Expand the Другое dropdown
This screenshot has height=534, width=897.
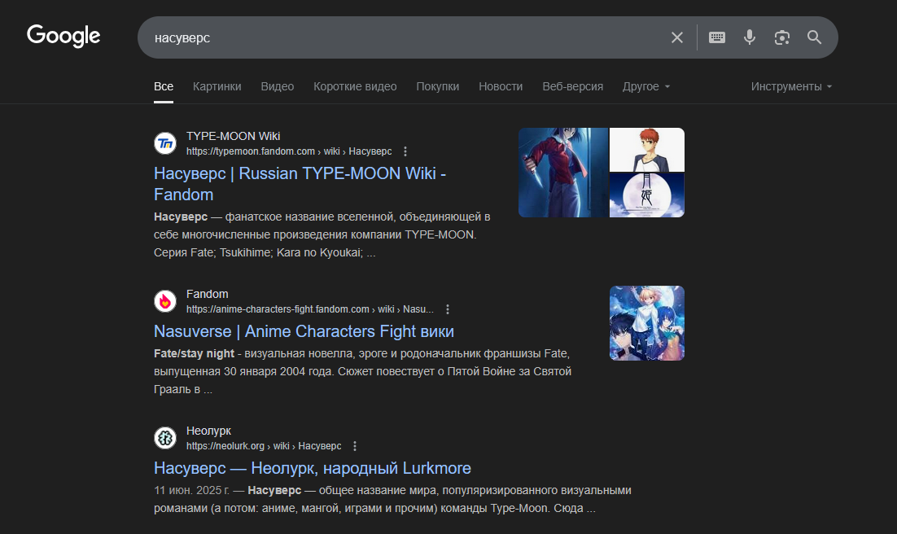645,86
